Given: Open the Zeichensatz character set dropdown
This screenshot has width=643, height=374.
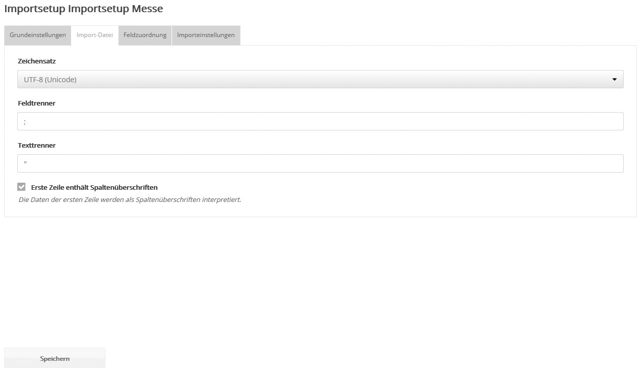Looking at the screenshot, I should click(320, 79).
